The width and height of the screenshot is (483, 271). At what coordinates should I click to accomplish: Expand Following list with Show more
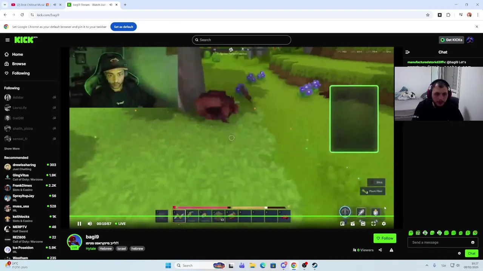pyautogui.click(x=12, y=149)
